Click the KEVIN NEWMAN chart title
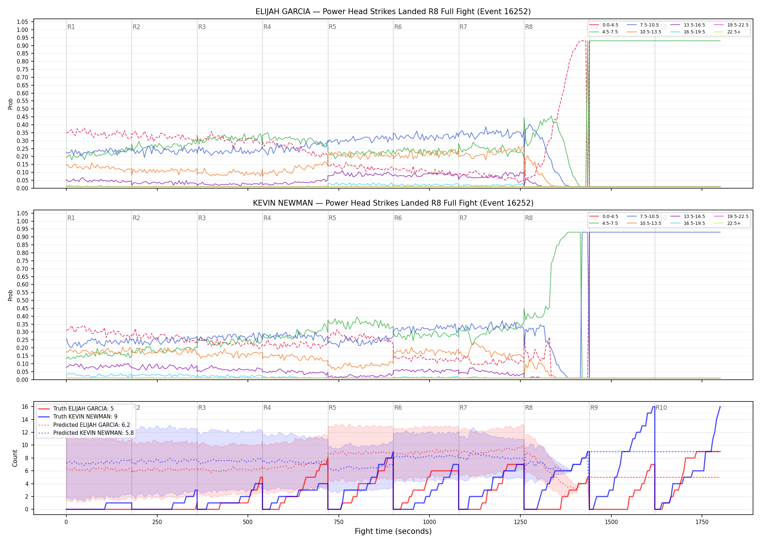This screenshot has width=761, height=544. pyautogui.click(x=393, y=203)
